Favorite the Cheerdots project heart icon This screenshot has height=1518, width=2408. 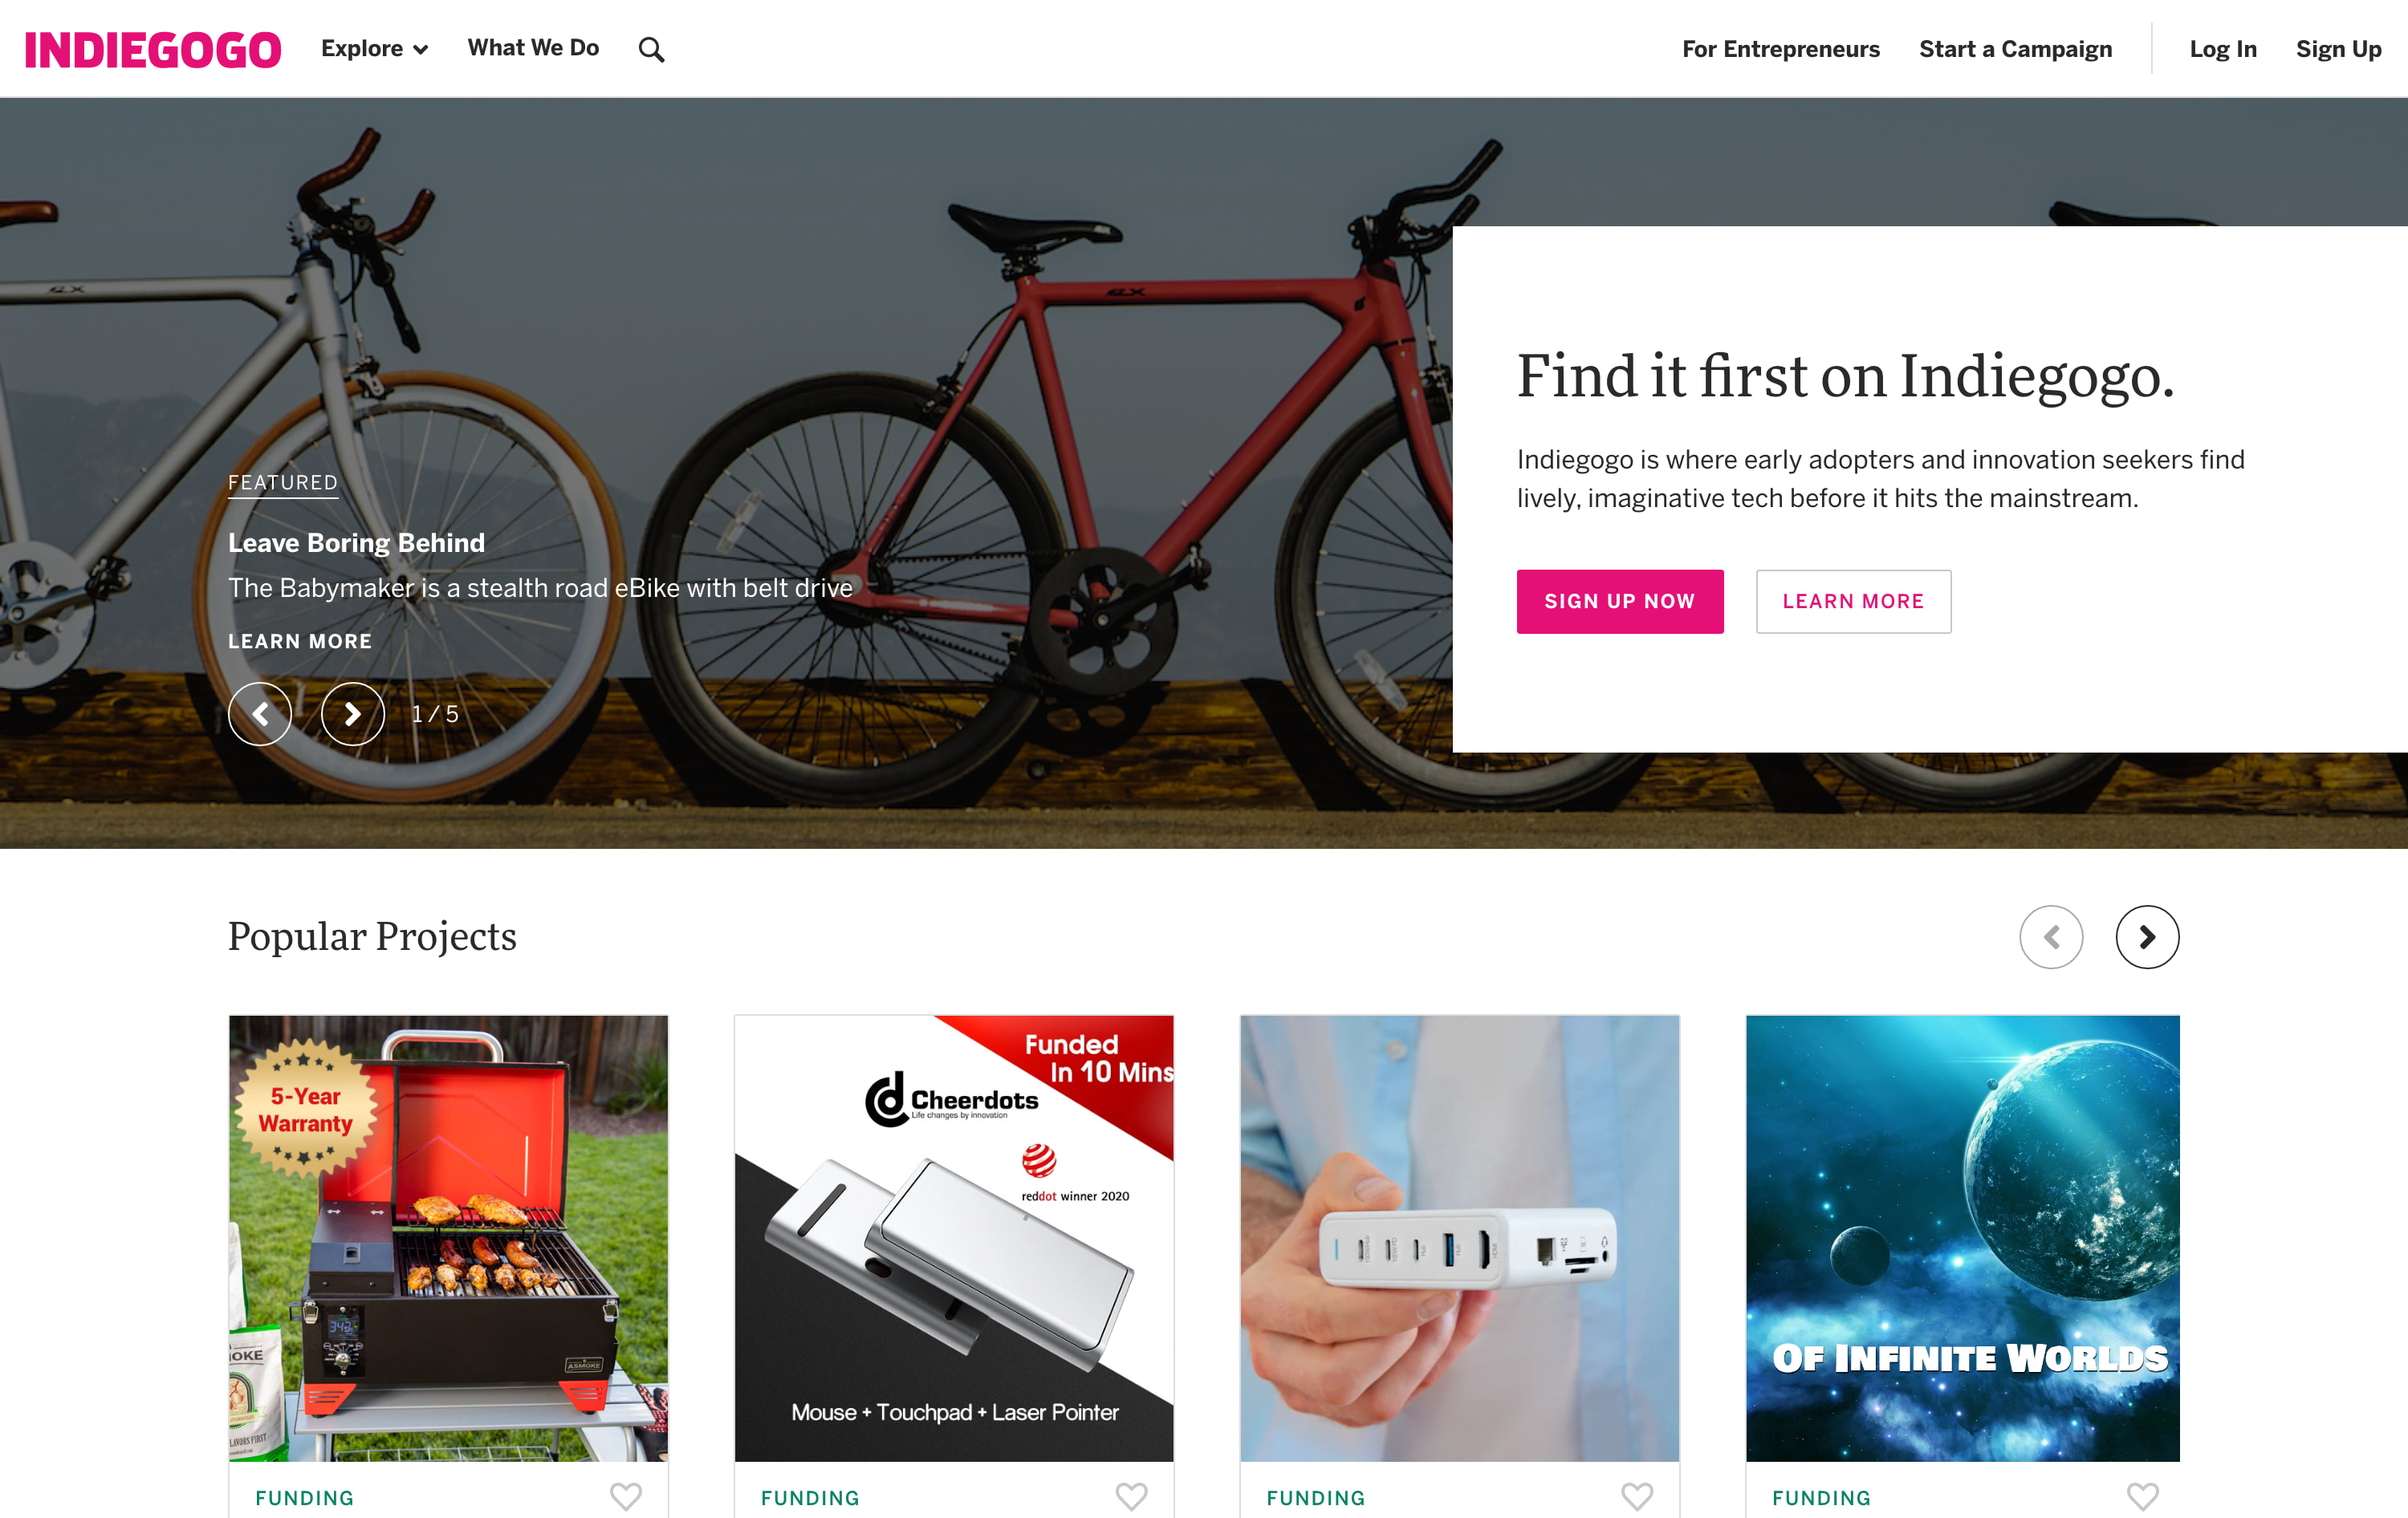1131,1496
